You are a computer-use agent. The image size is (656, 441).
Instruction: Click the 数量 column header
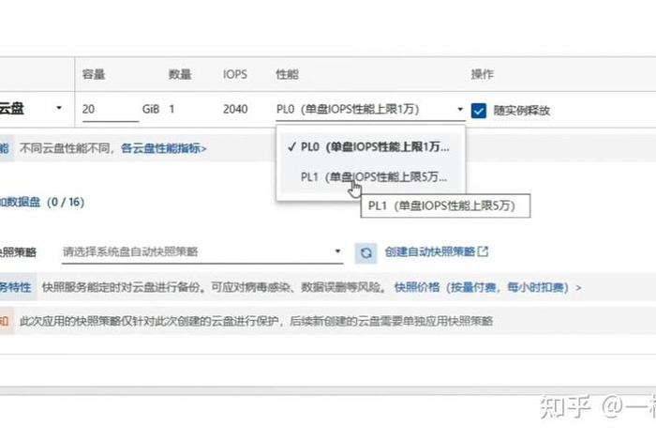(x=180, y=74)
